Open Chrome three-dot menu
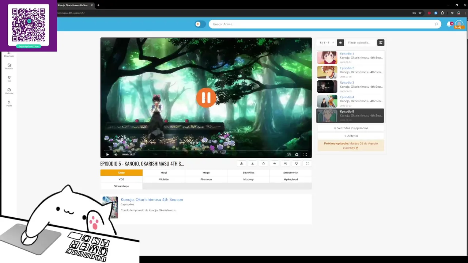The height and width of the screenshot is (263, 468). pyautogui.click(x=465, y=13)
